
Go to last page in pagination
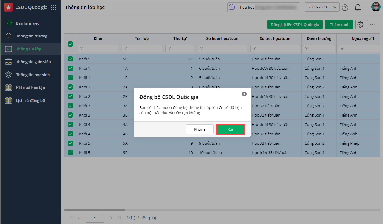[119, 218]
